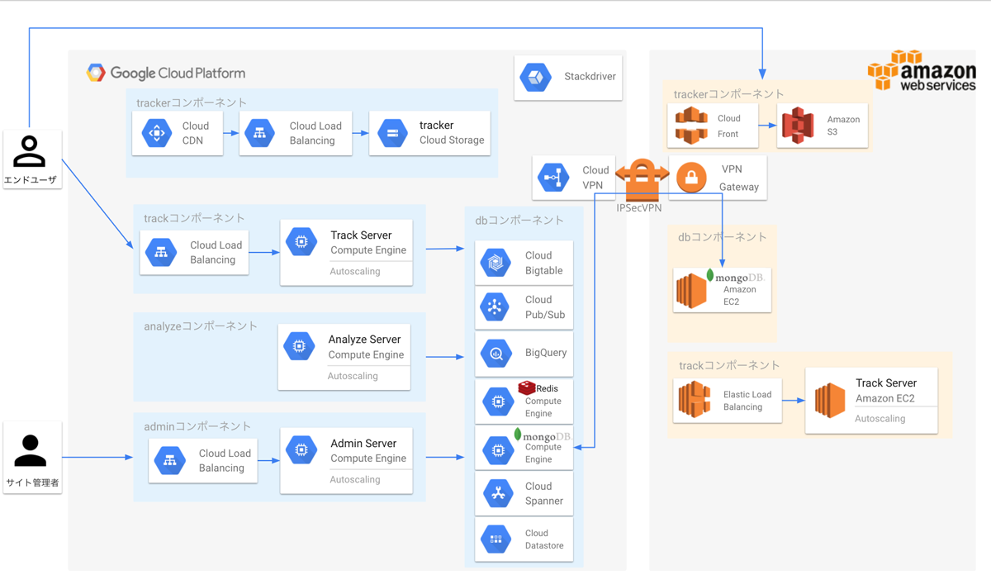Click the orange IPSecVPN padlock icon
Viewport: 991px width, 575px height.
642,178
